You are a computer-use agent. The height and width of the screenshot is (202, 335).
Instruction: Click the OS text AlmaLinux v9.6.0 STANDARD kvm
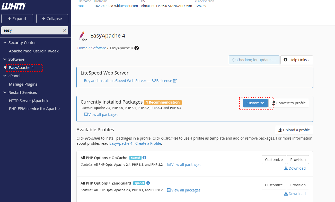(166, 6)
